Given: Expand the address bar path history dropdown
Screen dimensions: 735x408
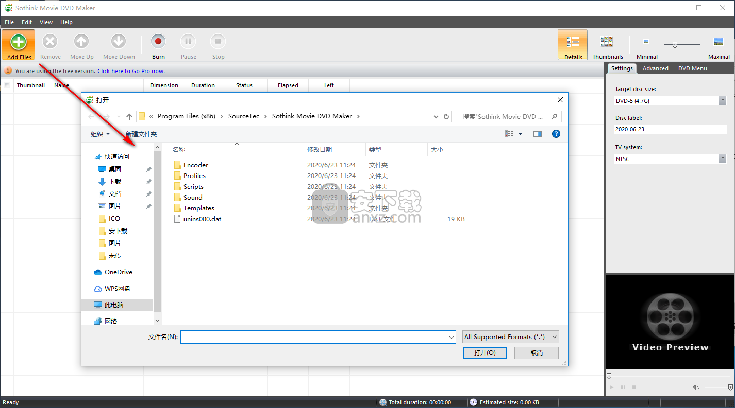Looking at the screenshot, I should 437,117.
